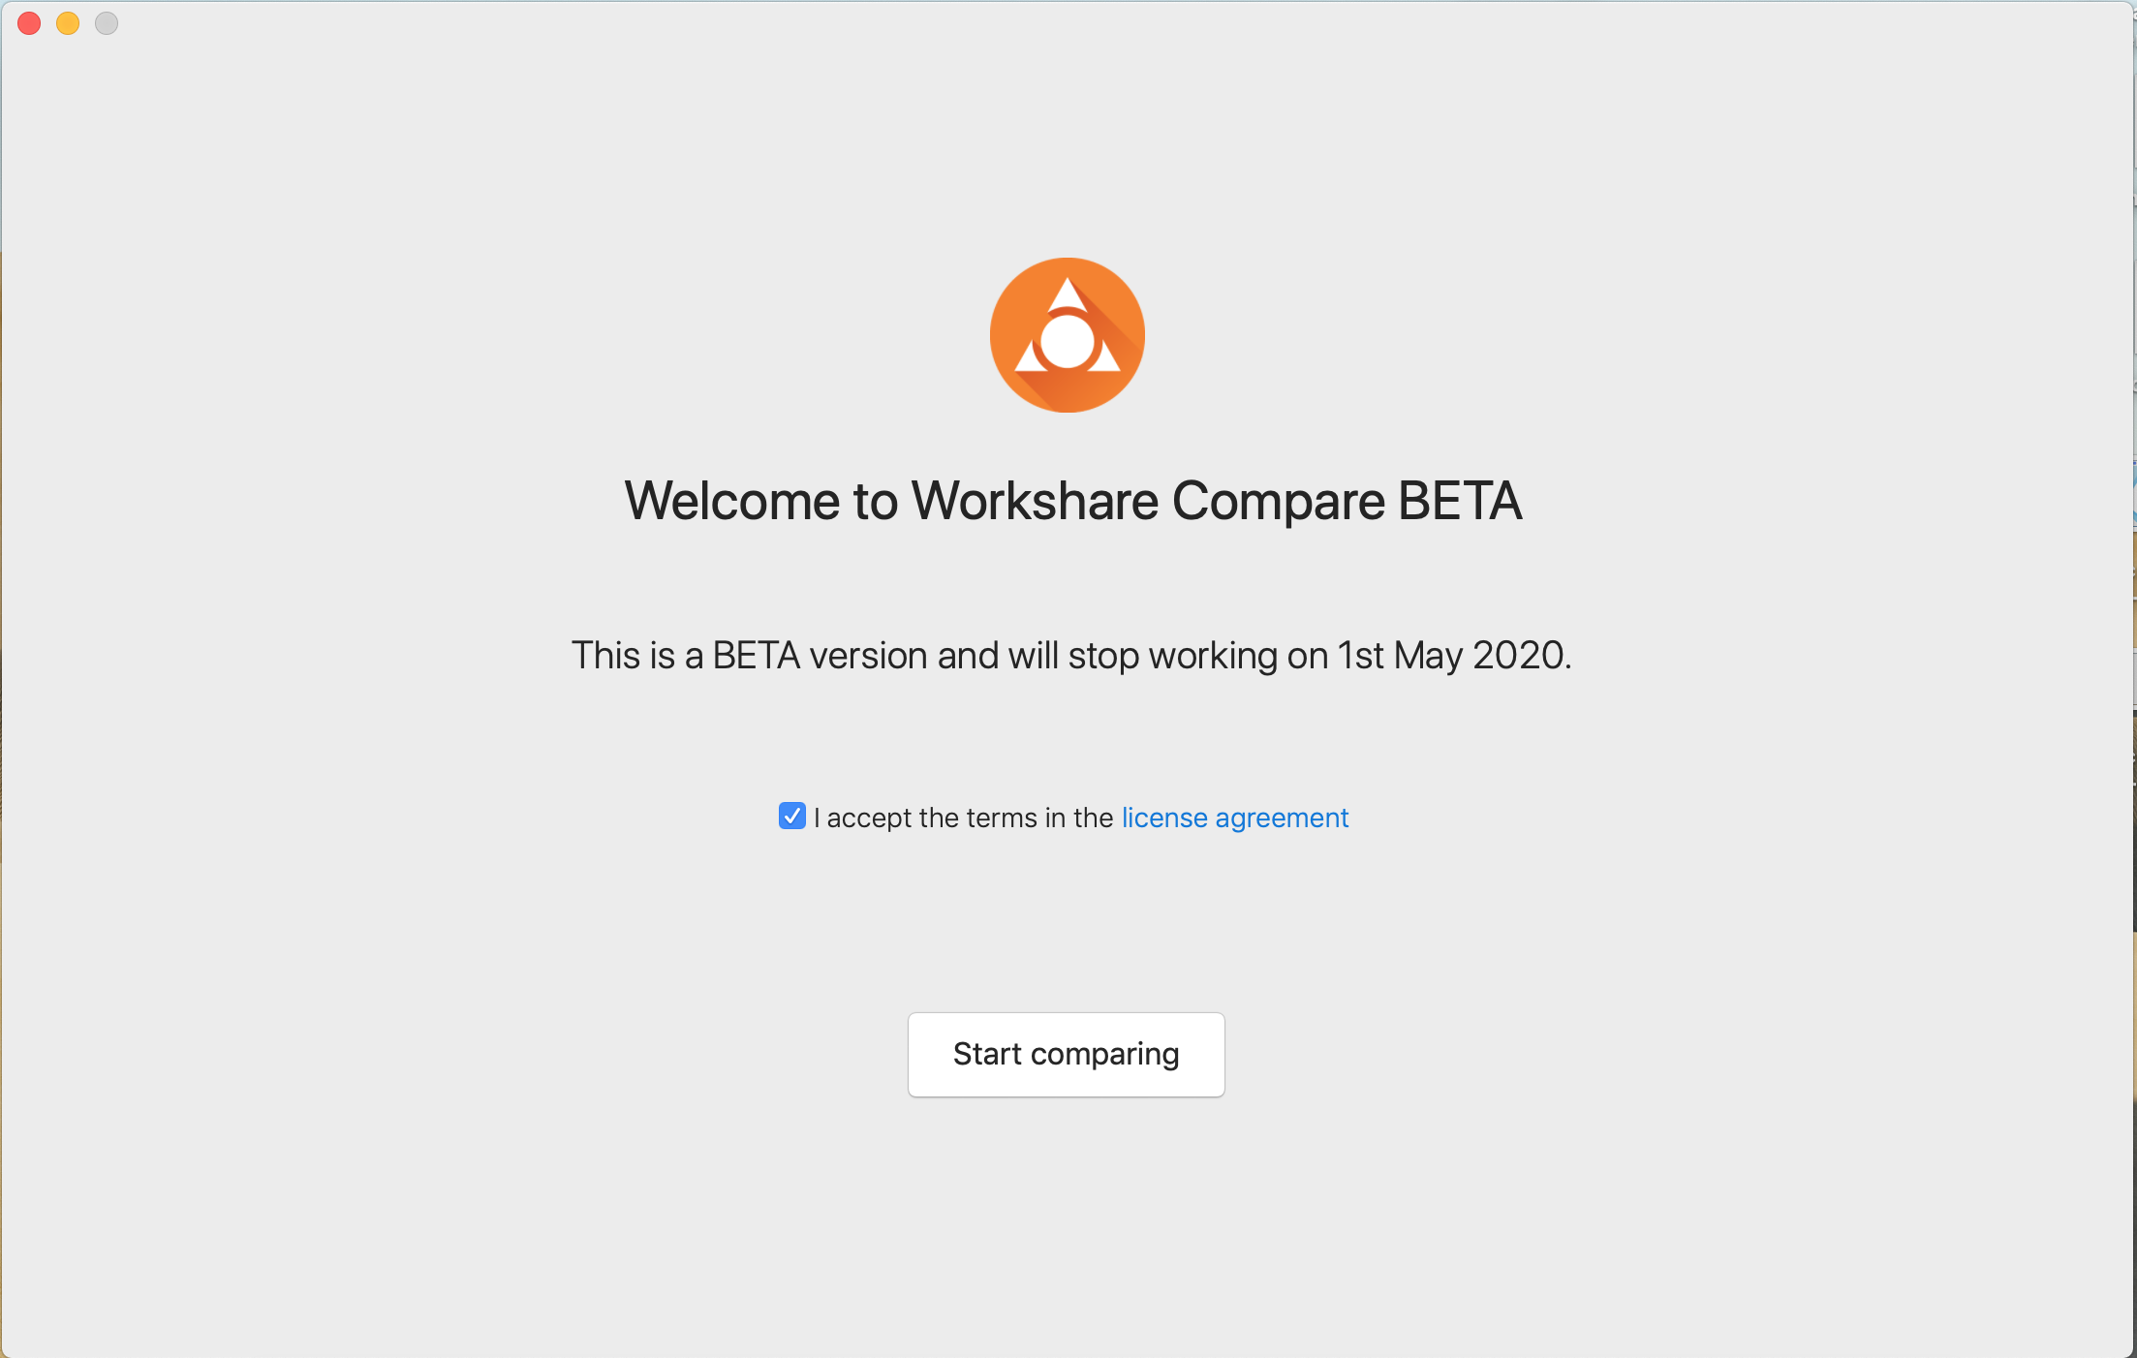The image size is (2137, 1358).
Task: Click the blue checkmark box beside the terms
Action: click(x=791, y=816)
